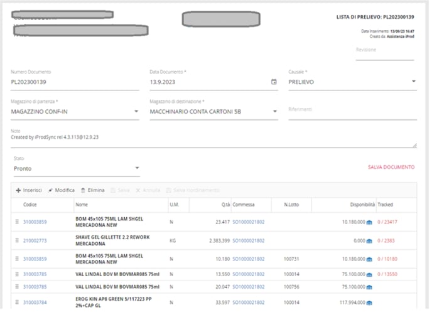Open code link 310003859 in lot 100731 row
This screenshot has height=317, width=432.
click(35, 259)
